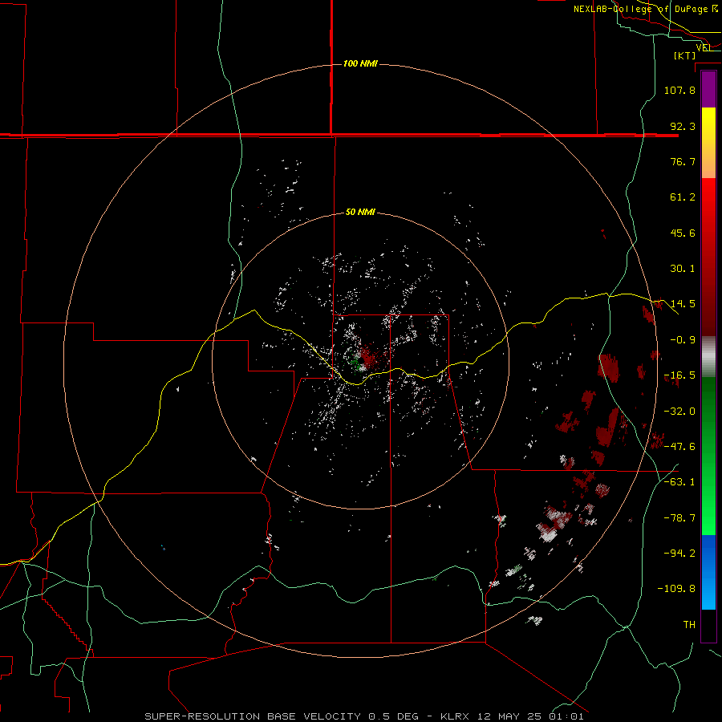Click the 92.3 scale value
Screen dimensions: 722x722
tap(683, 126)
